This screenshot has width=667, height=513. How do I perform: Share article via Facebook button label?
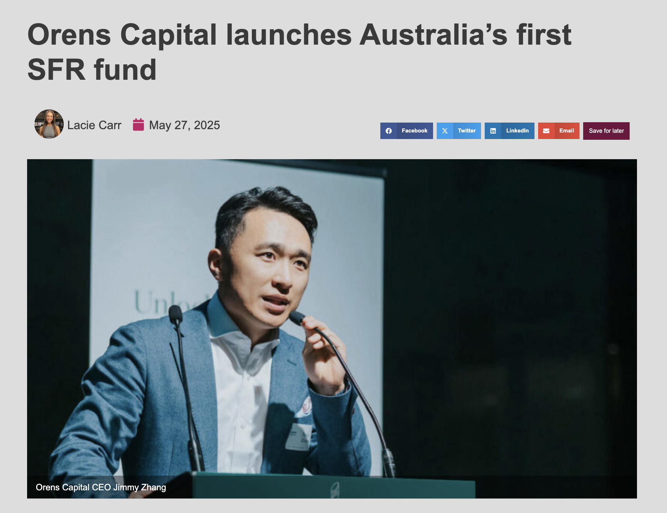414,131
